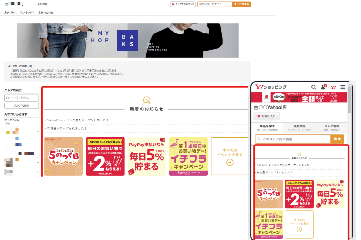Focus the 何をお探しですか search field
This screenshot has height=240, width=361.
[x=215, y=4]
